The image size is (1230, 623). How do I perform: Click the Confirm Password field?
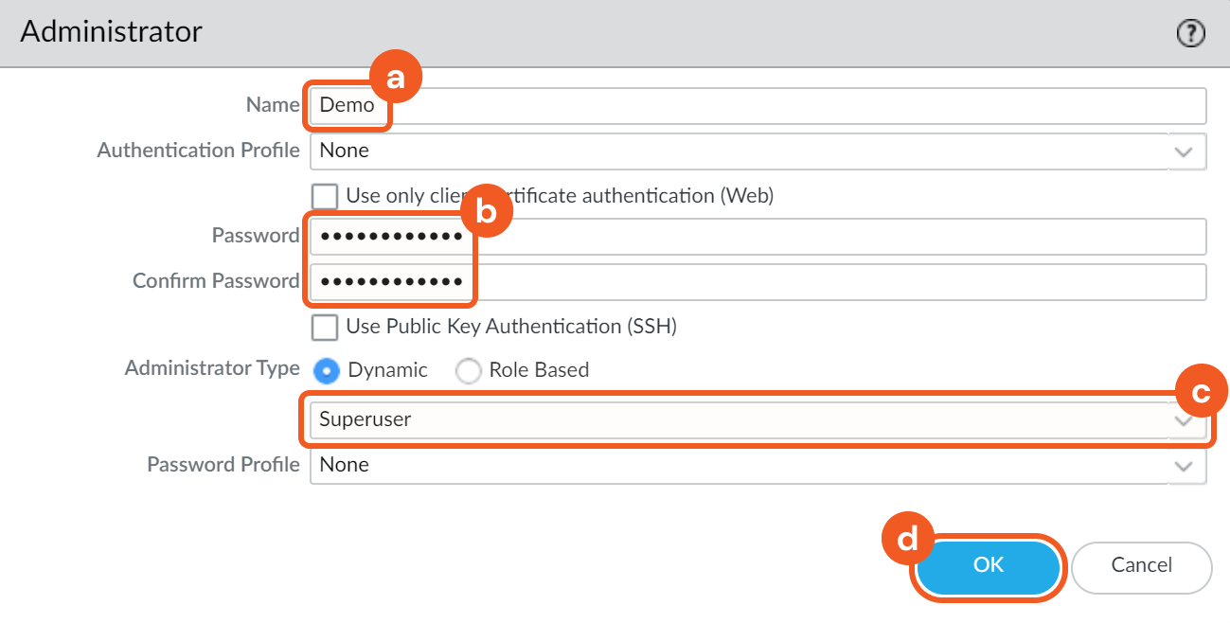tap(758, 281)
